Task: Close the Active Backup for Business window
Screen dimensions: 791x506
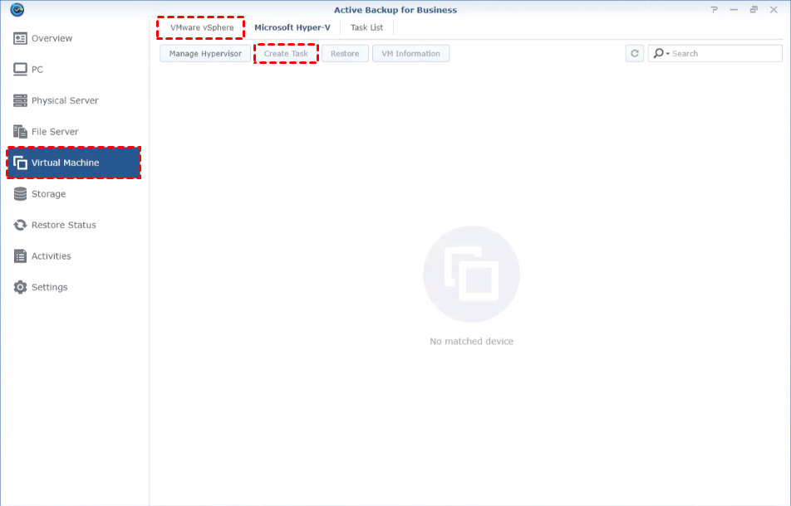Action: pos(774,10)
